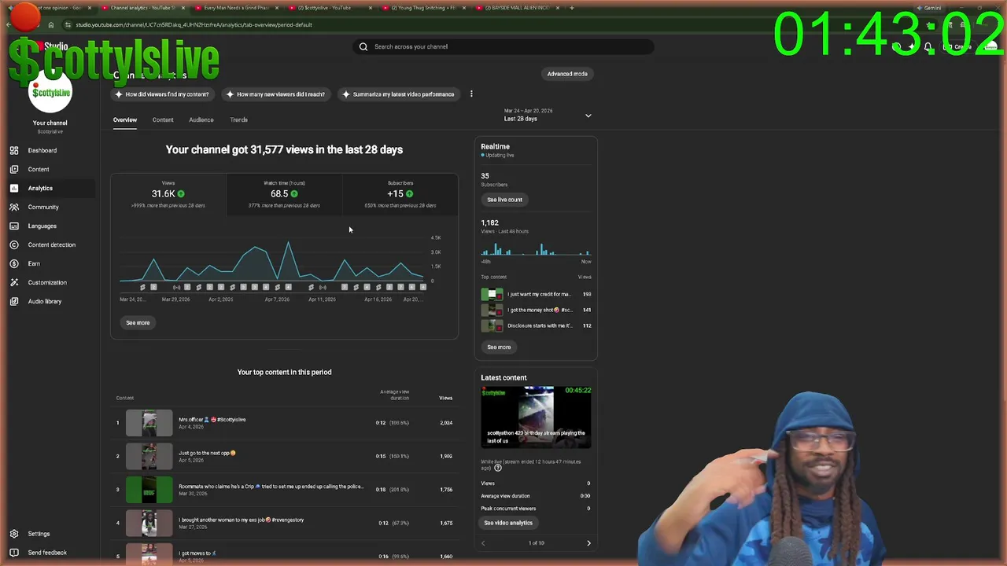
Task: Select Views metric card 31.6K
Action: click(168, 194)
